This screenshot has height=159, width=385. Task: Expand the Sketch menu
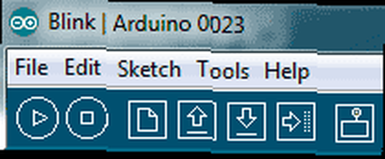pyautogui.click(x=149, y=69)
